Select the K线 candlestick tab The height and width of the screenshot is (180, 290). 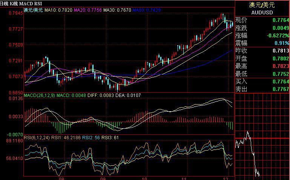click(x=14, y=3)
